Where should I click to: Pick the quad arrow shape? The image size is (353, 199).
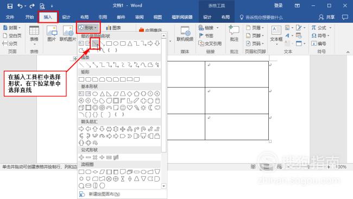coord(123,129)
